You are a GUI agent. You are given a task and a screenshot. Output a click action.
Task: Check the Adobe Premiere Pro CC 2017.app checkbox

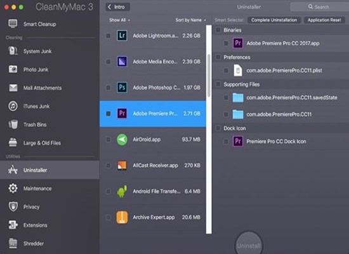(x=226, y=43)
